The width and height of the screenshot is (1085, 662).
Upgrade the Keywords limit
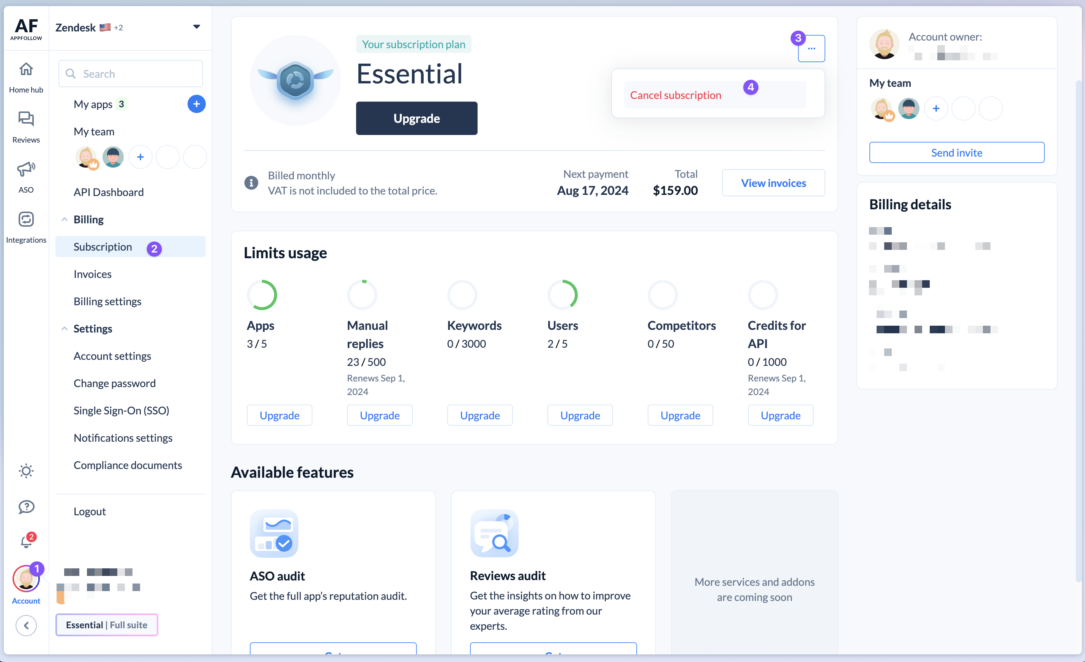pyautogui.click(x=480, y=415)
